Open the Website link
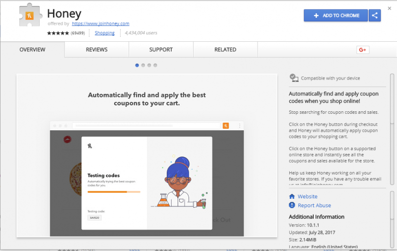Image resolution: width=397 pixels, height=251 pixels. pyautogui.click(x=307, y=196)
